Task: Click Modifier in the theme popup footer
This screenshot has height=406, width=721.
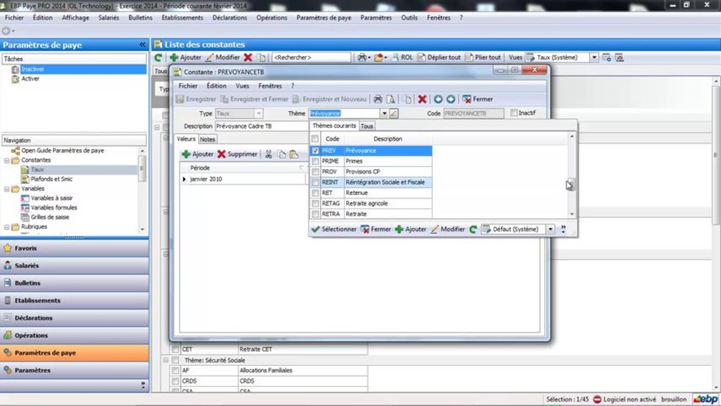Action: pyautogui.click(x=448, y=230)
